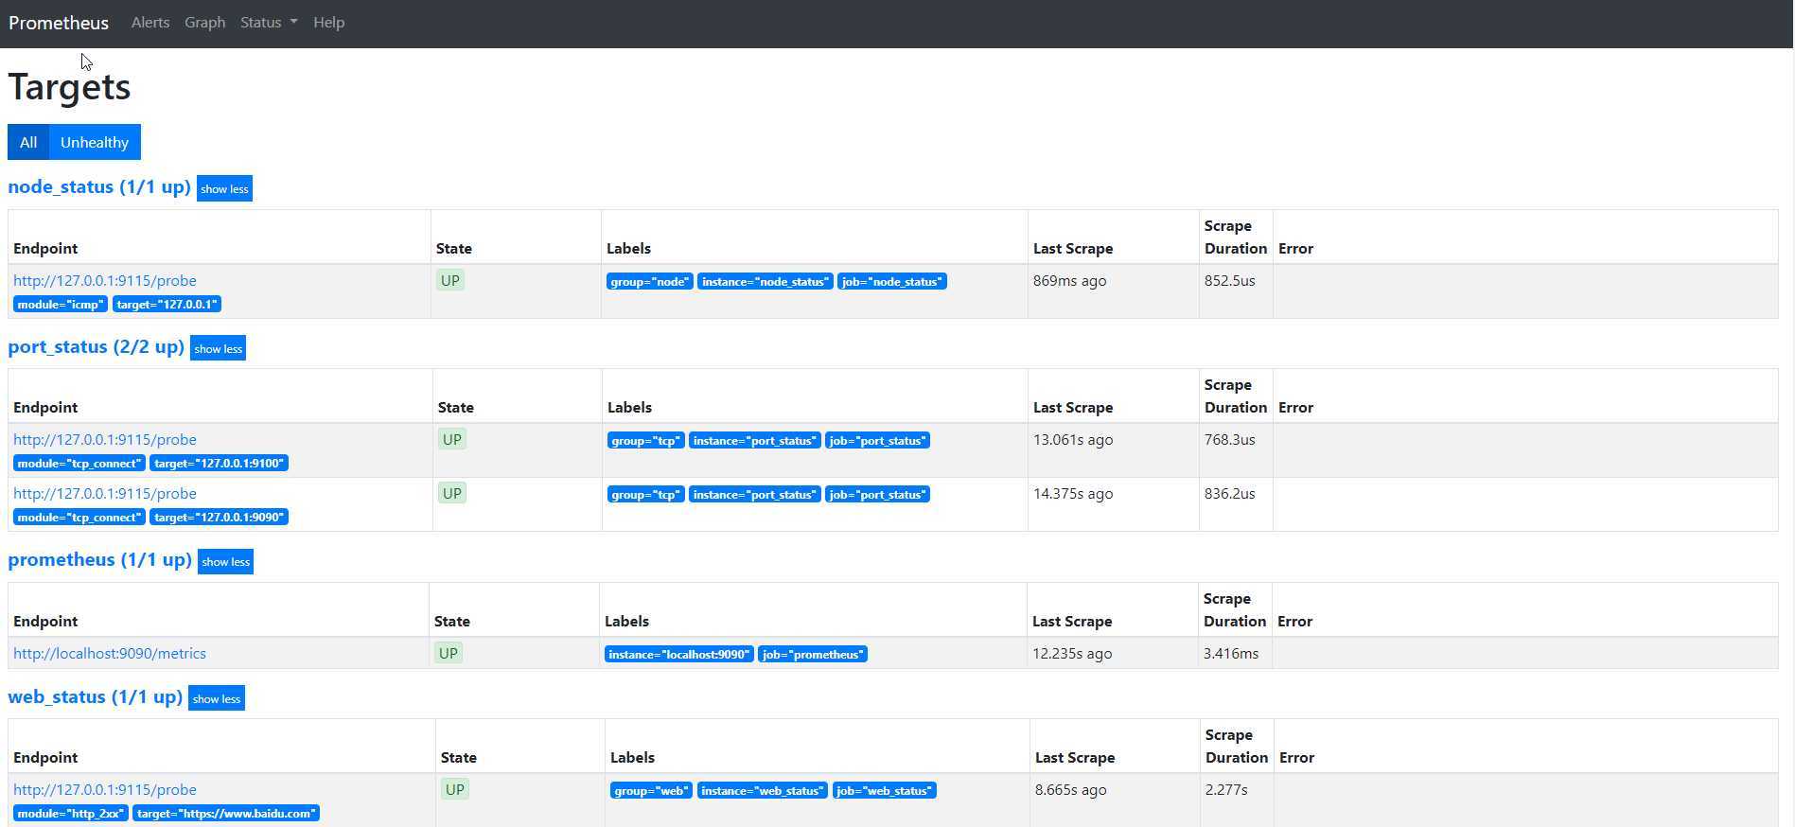Open node_status (1/1 up) heading link
Screen dimensions: 1795x827
pos(99,186)
